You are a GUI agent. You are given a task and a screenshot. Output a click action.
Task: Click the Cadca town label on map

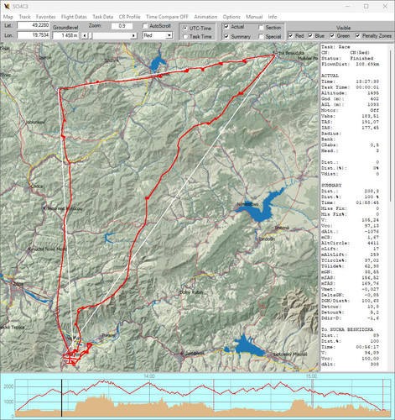coord(37,186)
